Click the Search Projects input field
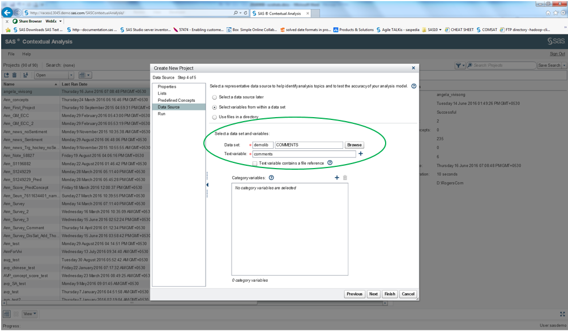The height and width of the screenshot is (331, 568). click(501, 66)
